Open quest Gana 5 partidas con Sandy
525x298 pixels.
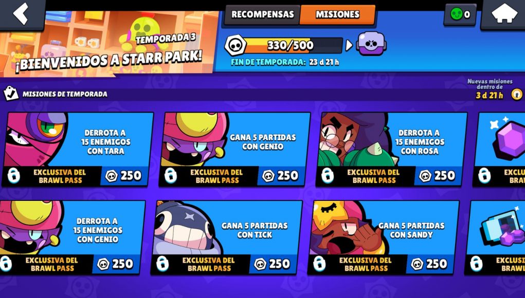(384, 237)
